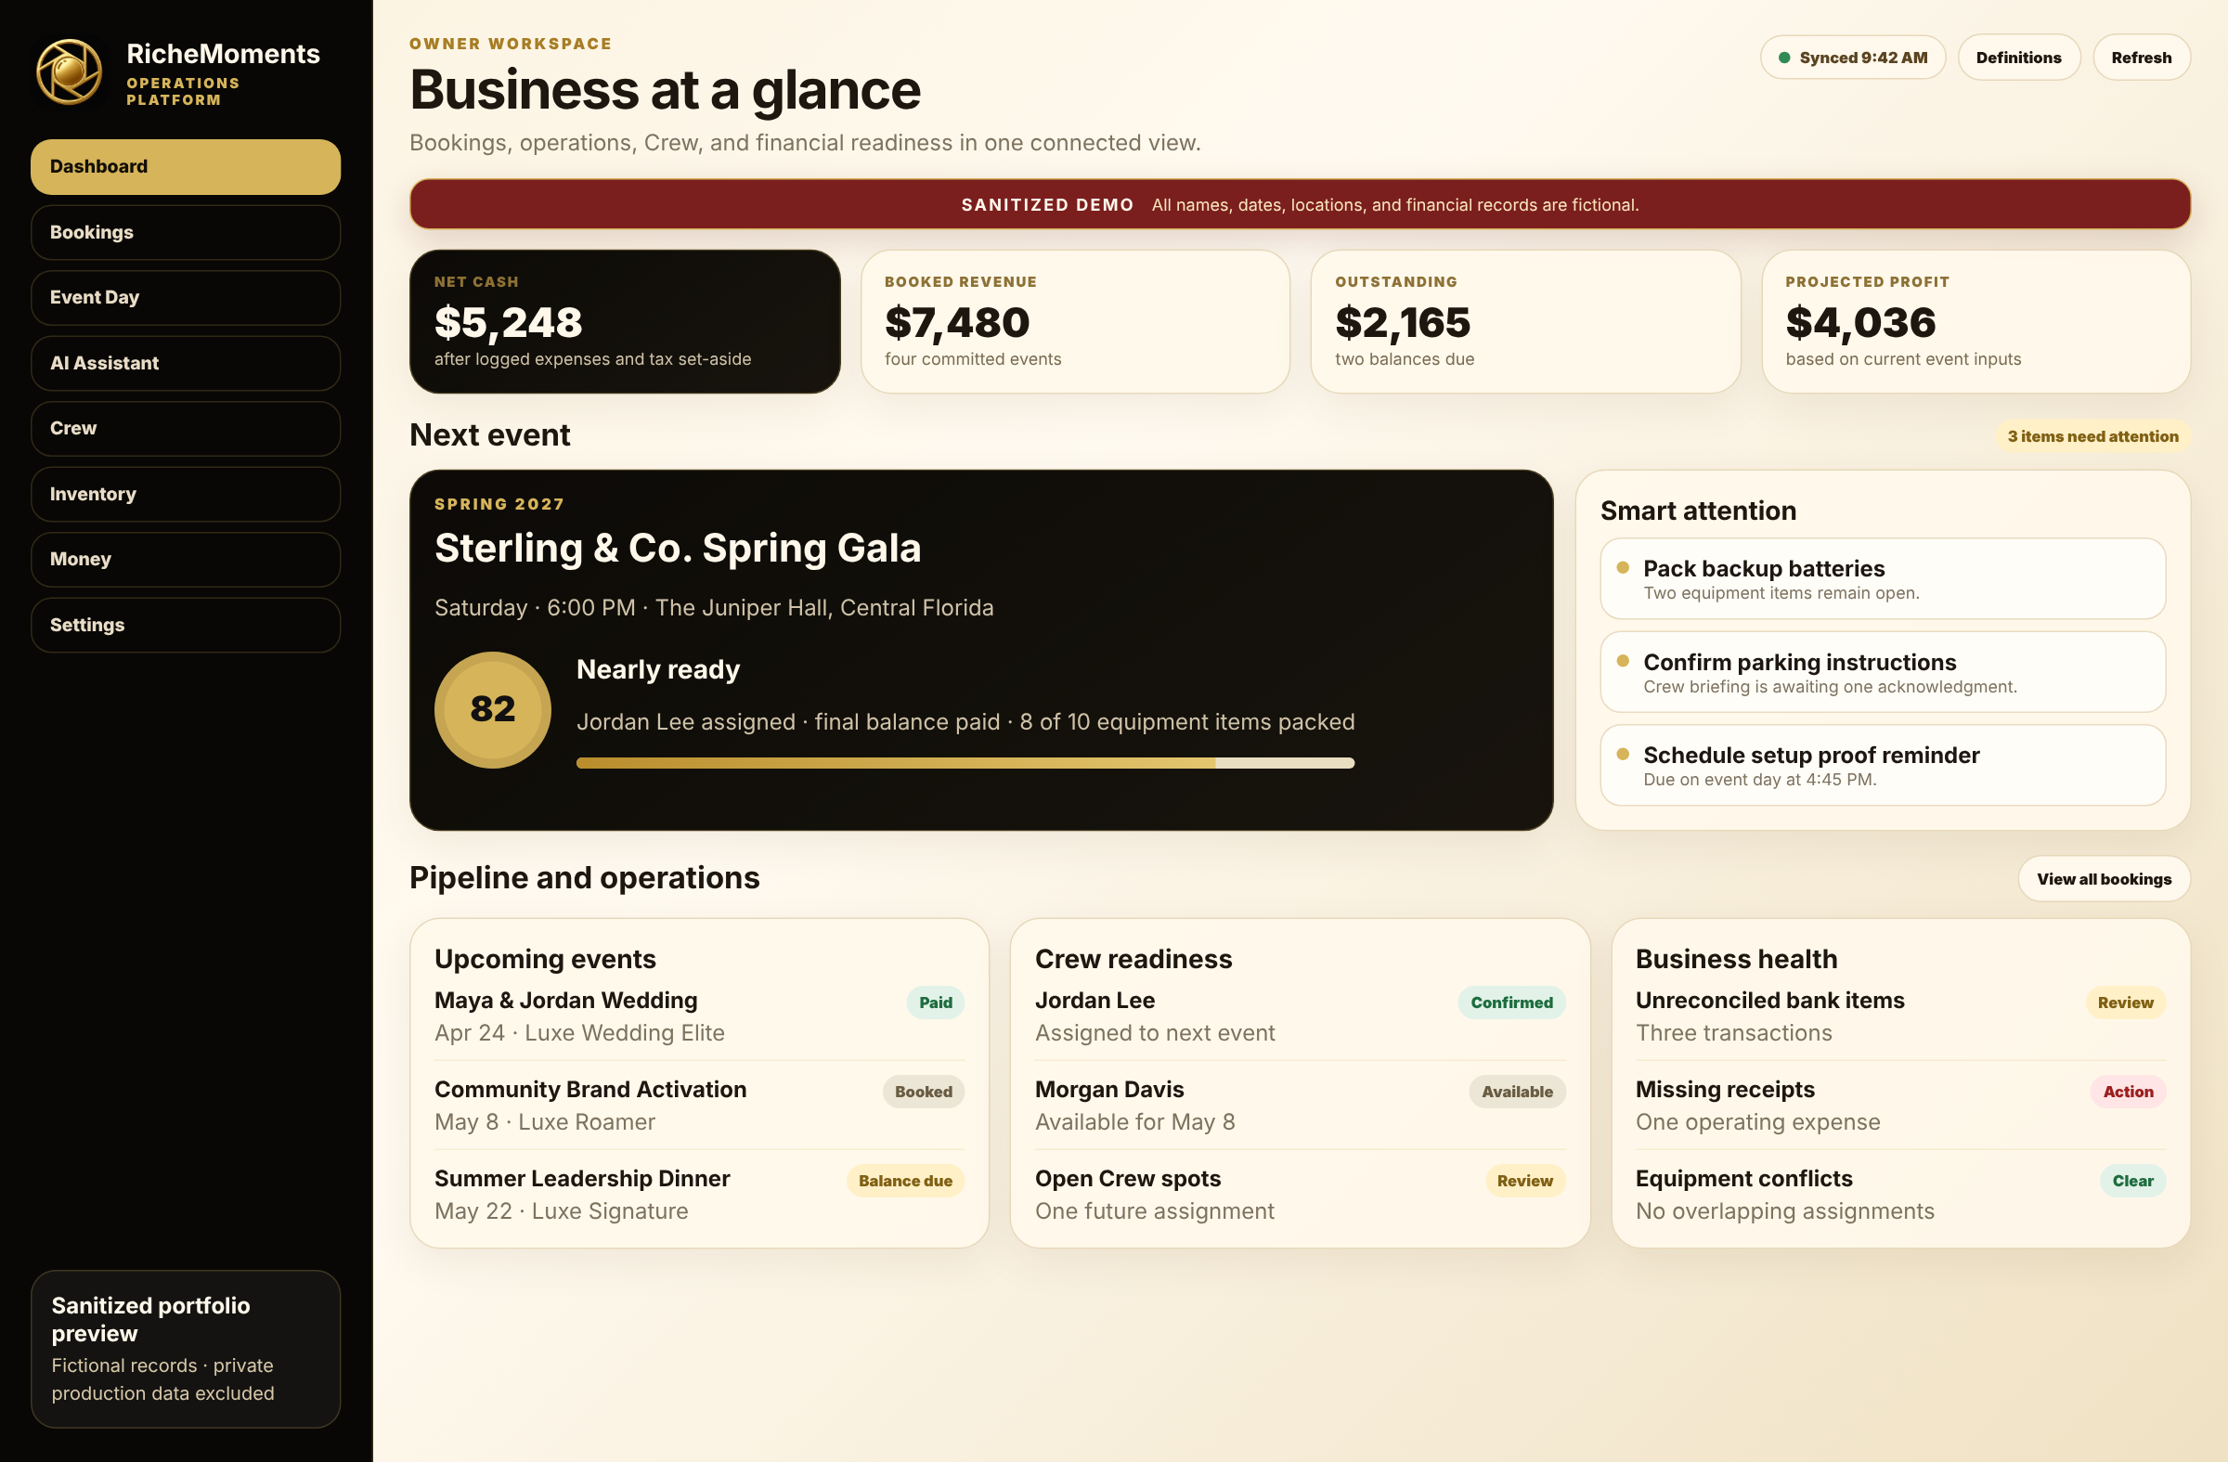Click the bullet dot beside Schedule setup proof reminder
This screenshot has width=2228, height=1462.
pyautogui.click(x=1624, y=754)
